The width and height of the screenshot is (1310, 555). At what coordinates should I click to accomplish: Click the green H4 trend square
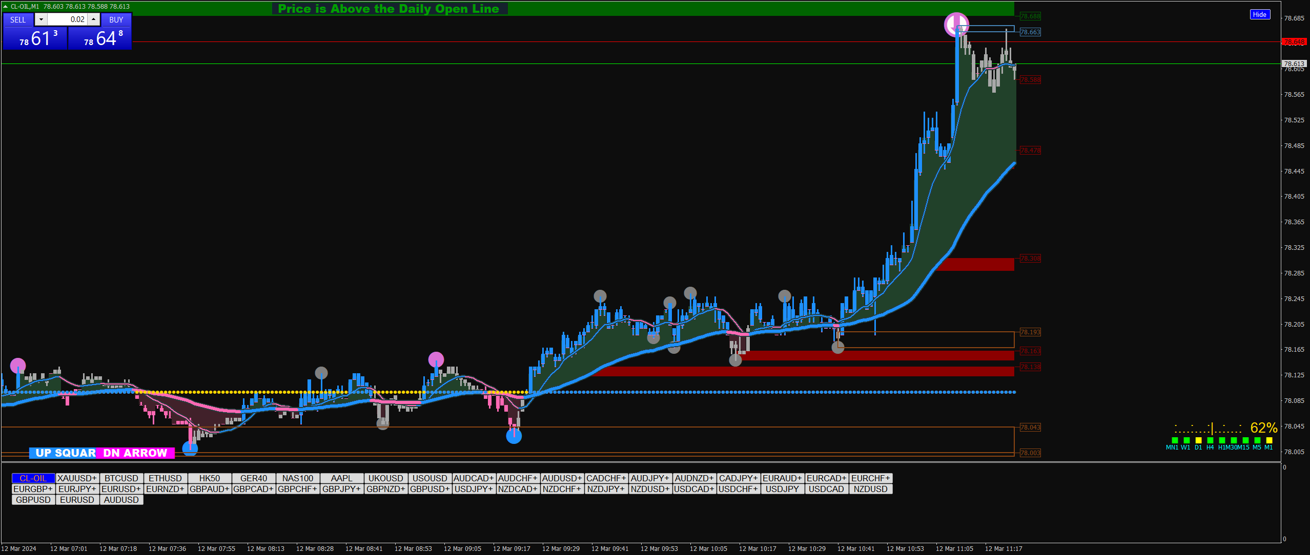tap(1210, 440)
